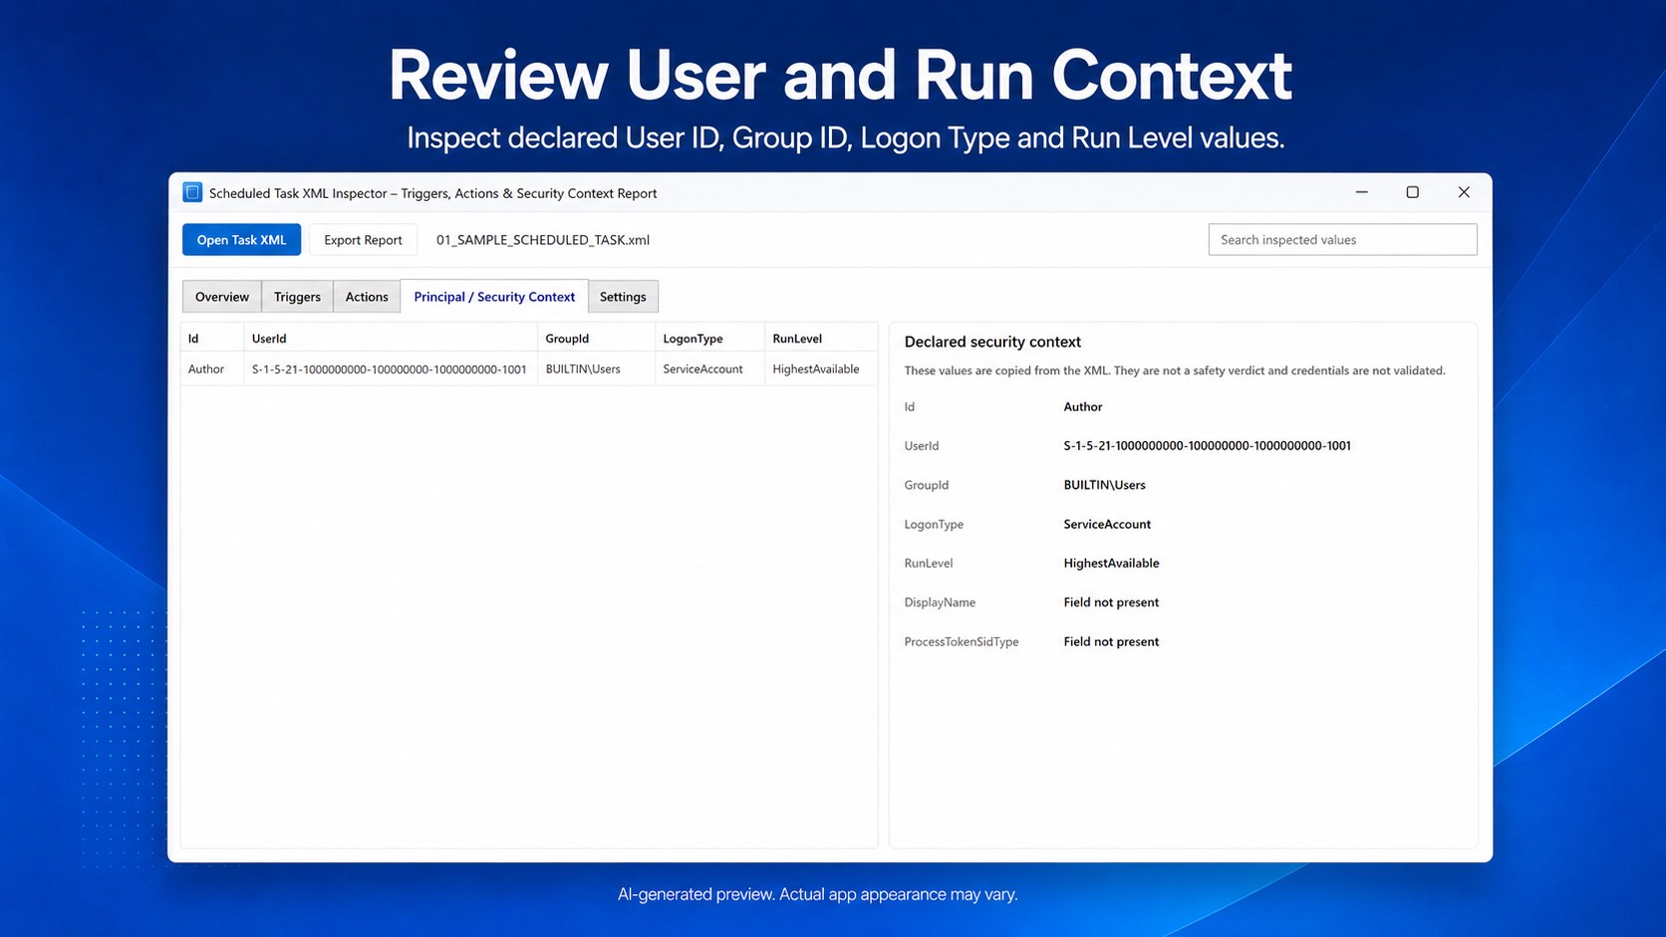Maximize the Task XML Inspector window
Screen dimensions: 1666x937
point(1412,192)
